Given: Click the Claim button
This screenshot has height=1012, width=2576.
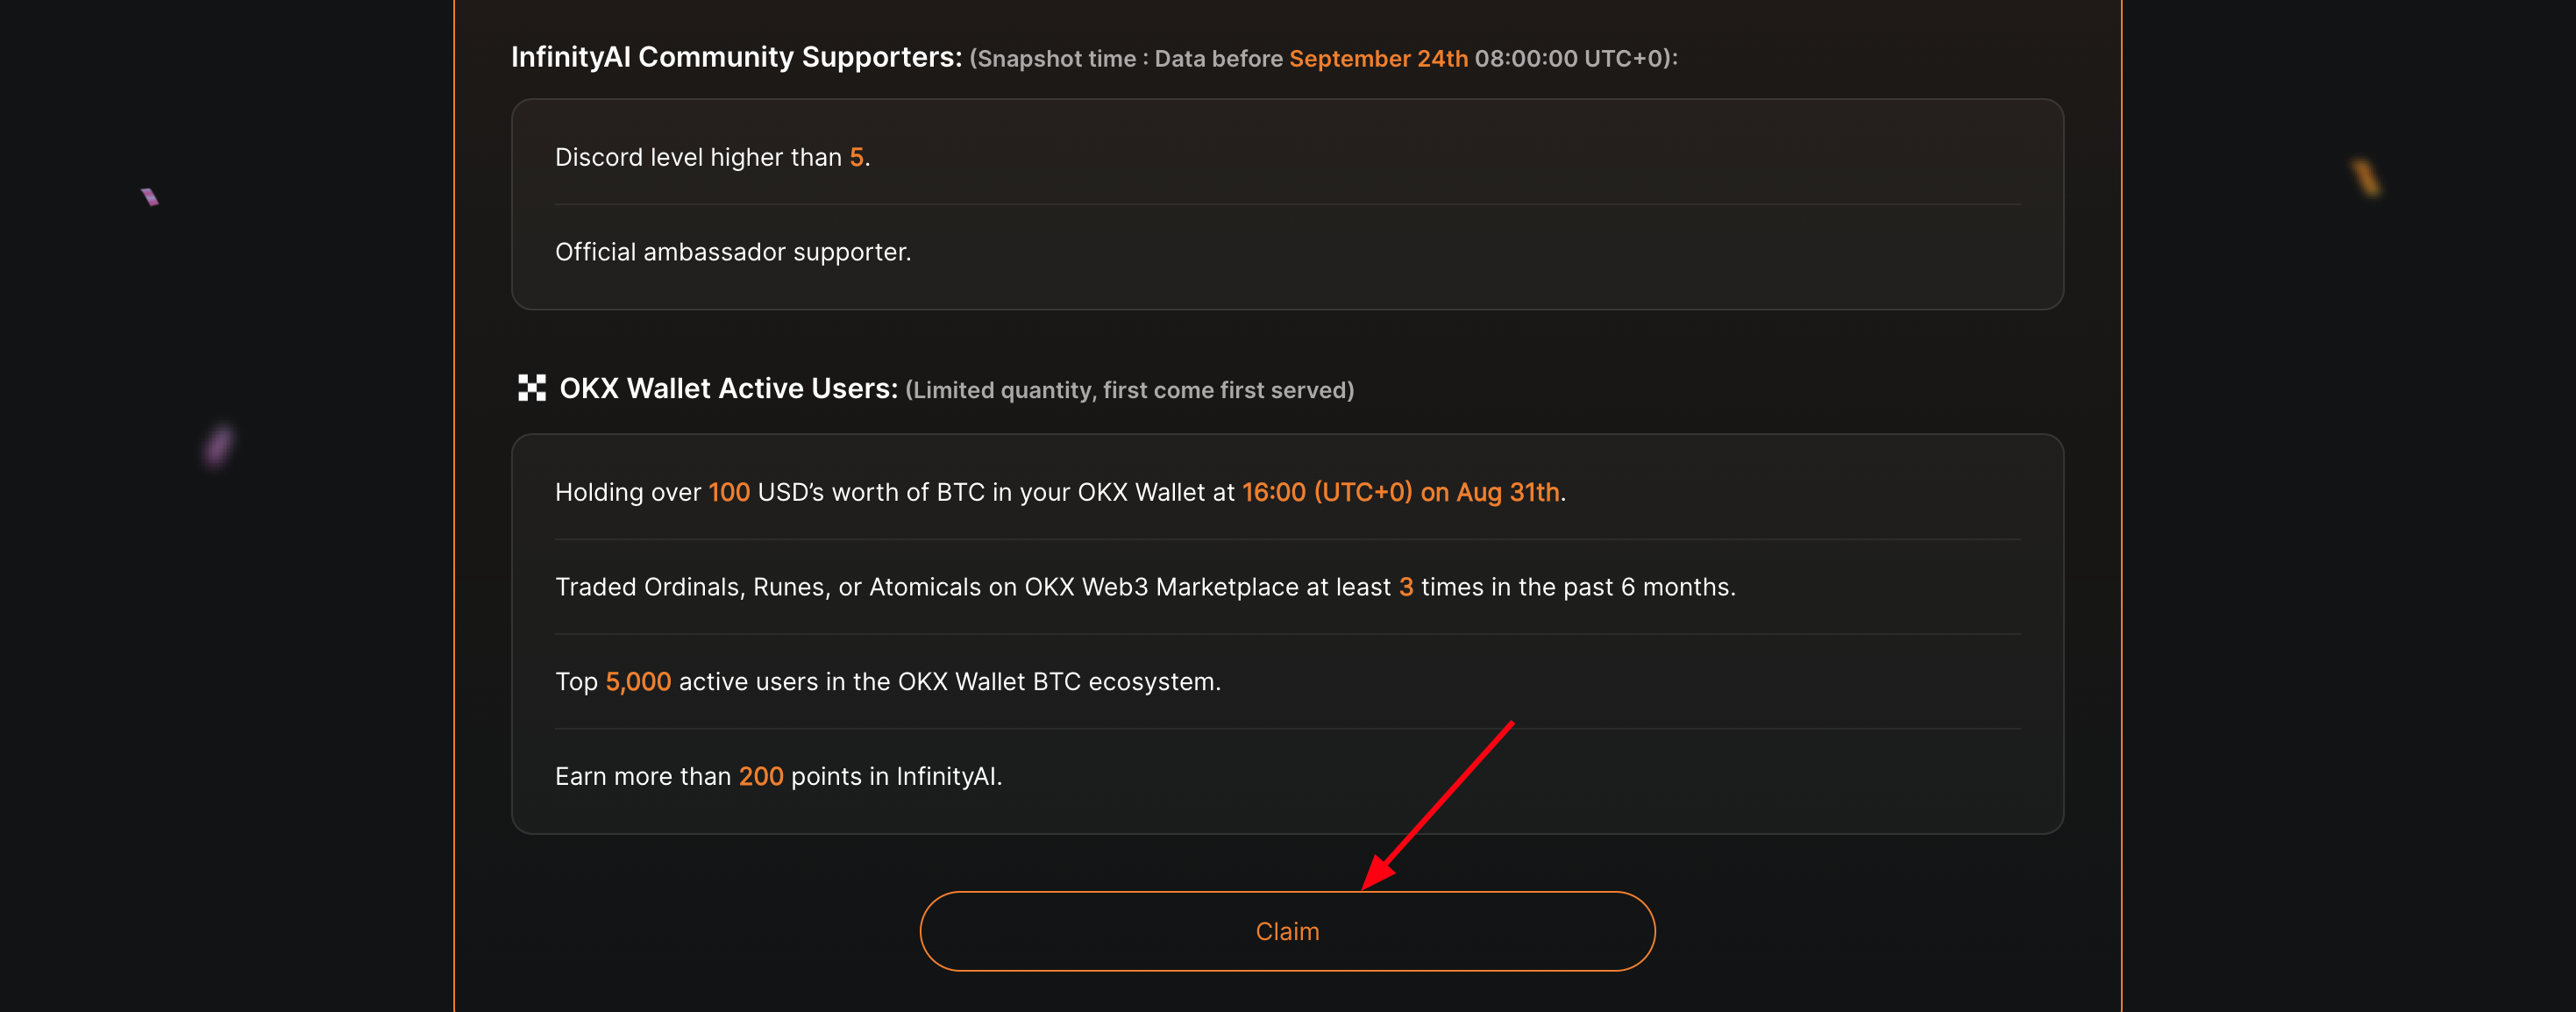Looking at the screenshot, I should [x=1287, y=931].
